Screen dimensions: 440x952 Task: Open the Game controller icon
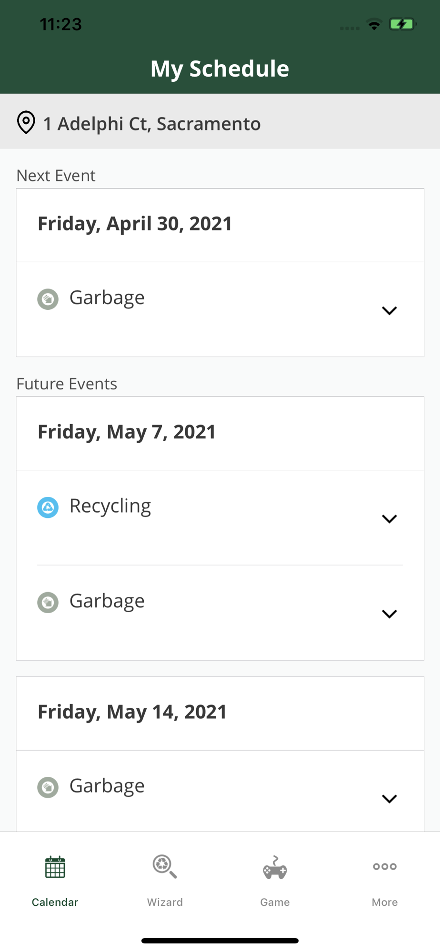coord(275,868)
